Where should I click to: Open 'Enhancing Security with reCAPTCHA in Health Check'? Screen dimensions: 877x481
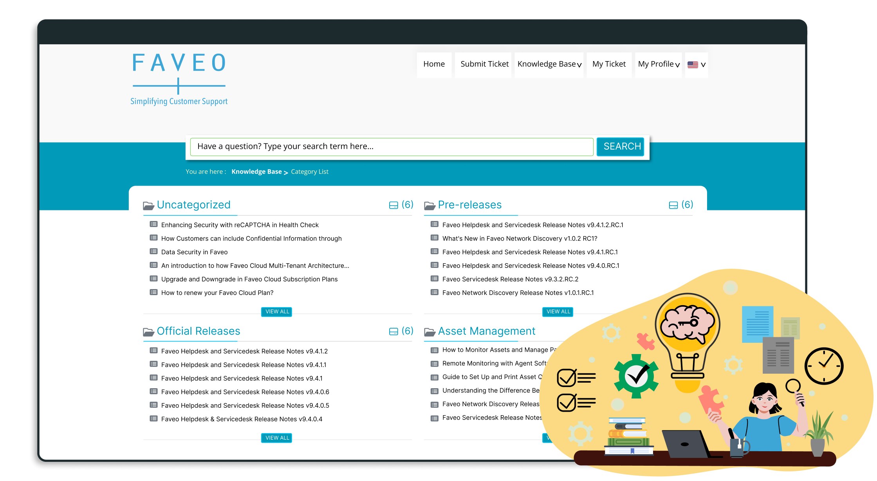(240, 225)
